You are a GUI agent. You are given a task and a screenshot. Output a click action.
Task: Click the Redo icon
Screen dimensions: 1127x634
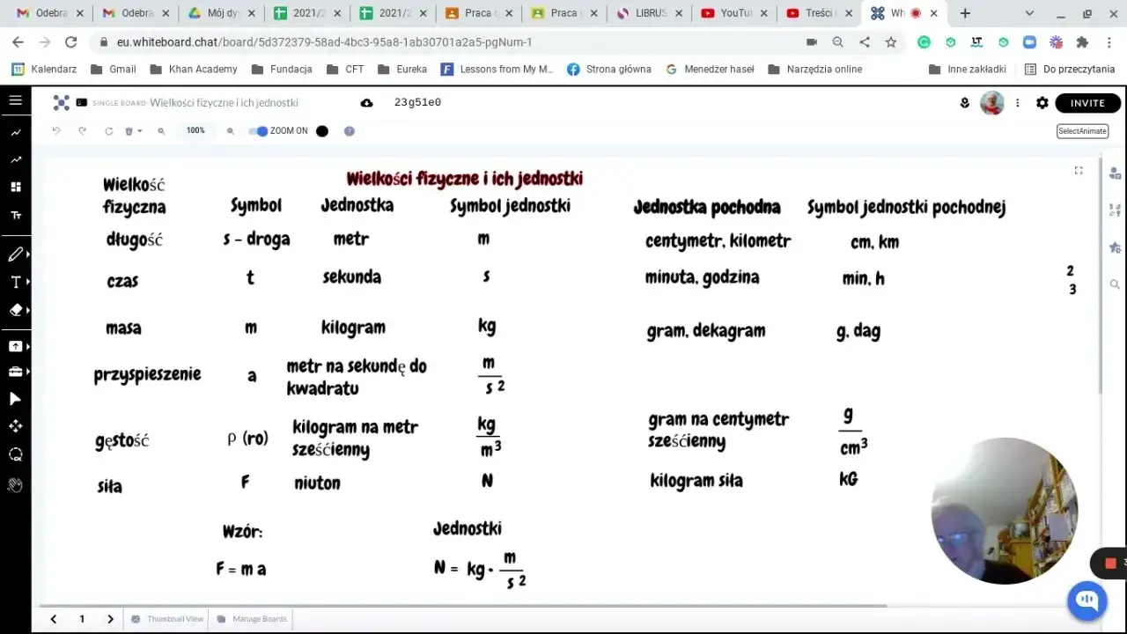tap(81, 130)
